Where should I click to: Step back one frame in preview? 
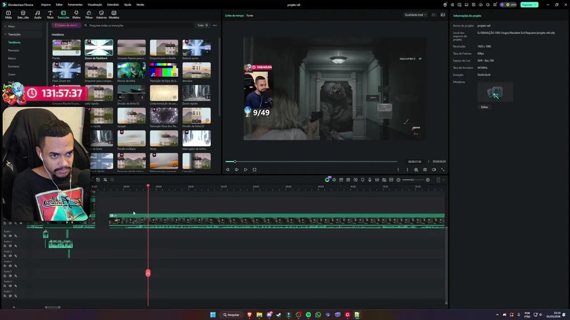pos(228,169)
